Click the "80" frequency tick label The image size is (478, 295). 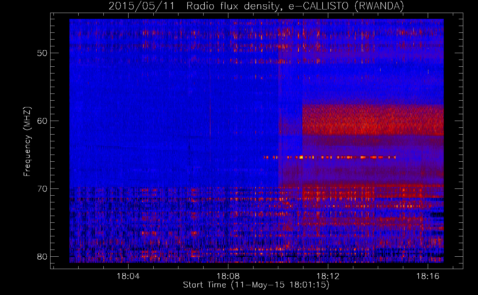pyautogui.click(x=42, y=257)
